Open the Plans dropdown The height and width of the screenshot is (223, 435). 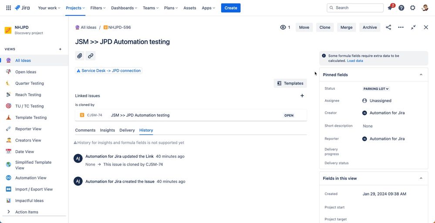(x=171, y=8)
